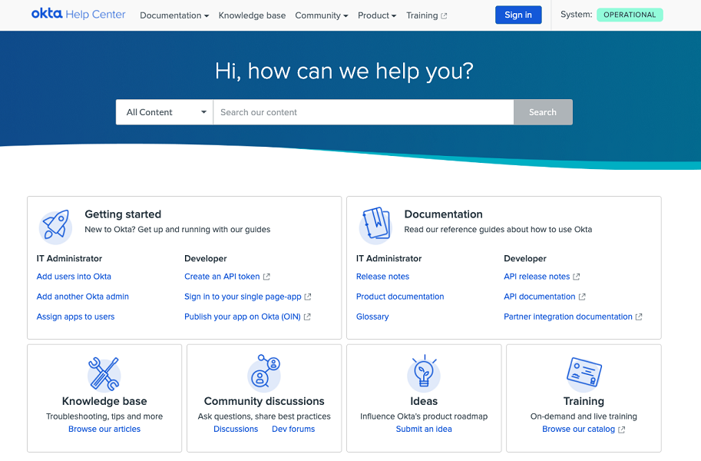Click "Hi, how can we help you?" headline
This screenshot has width=701, height=461.
(x=344, y=71)
